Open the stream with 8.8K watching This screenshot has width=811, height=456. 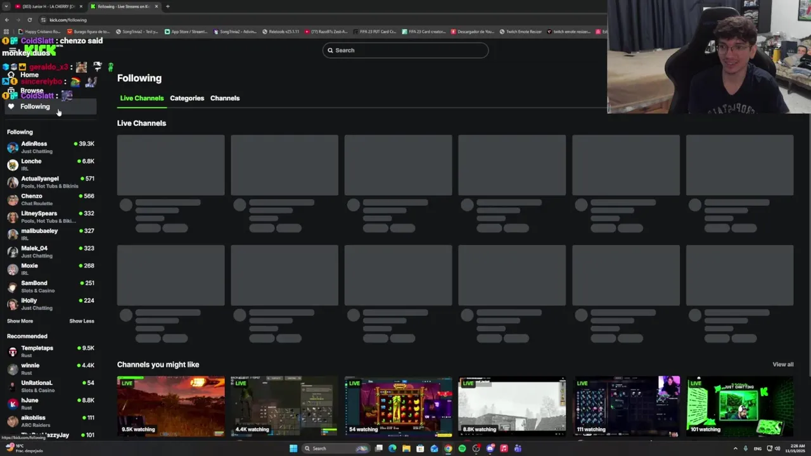pos(512,406)
